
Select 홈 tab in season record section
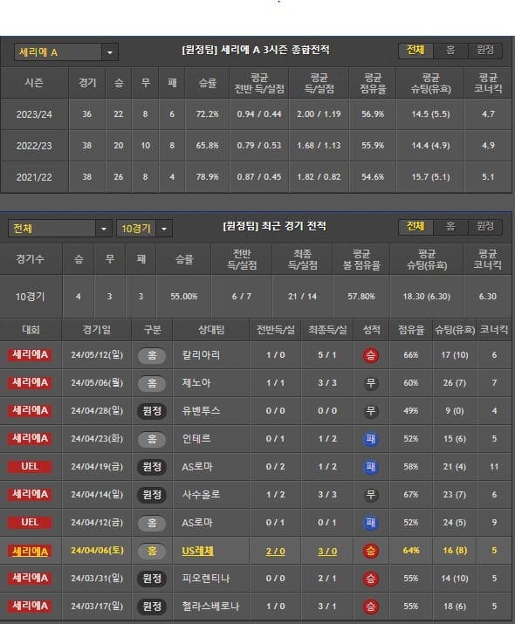pos(450,50)
